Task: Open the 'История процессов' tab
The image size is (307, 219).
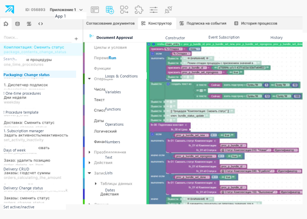Action: (256, 23)
